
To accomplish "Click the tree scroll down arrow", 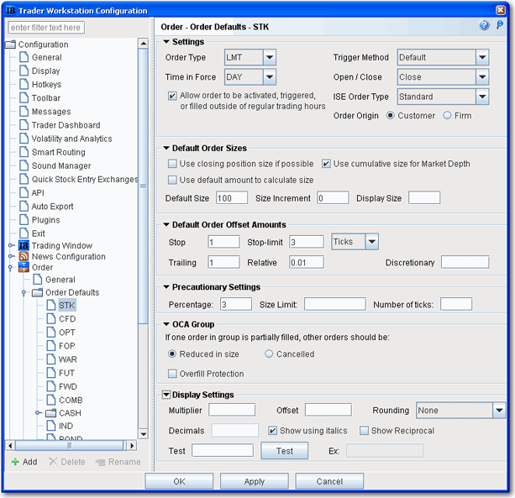I will pyautogui.click(x=143, y=434).
